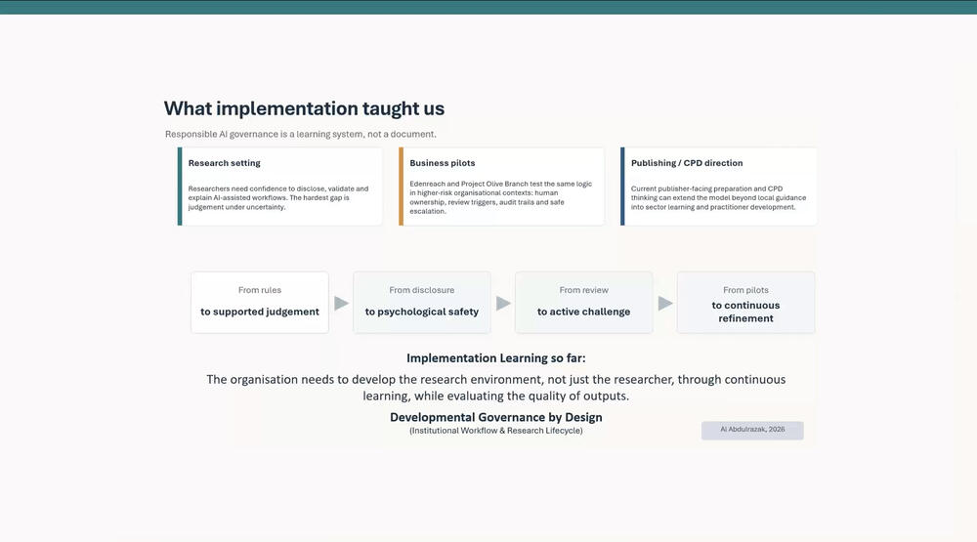
Task: Click the 'Research setting' heading
Action: pos(225,163)
